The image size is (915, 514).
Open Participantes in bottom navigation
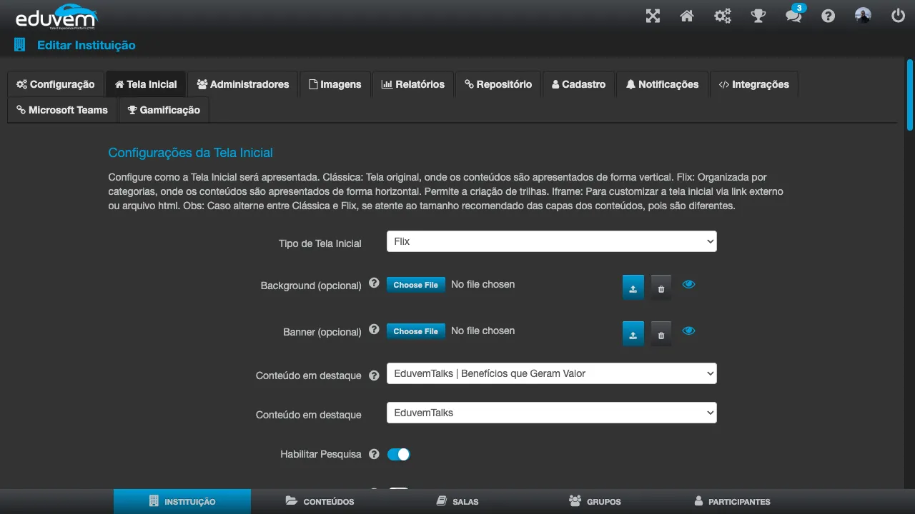[732, 501]
